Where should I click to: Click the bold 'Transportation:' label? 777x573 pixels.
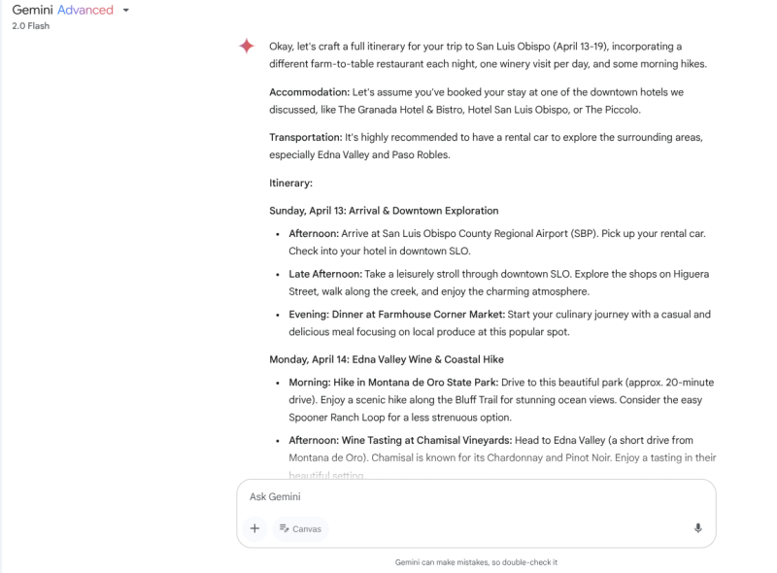coord(307,137)
